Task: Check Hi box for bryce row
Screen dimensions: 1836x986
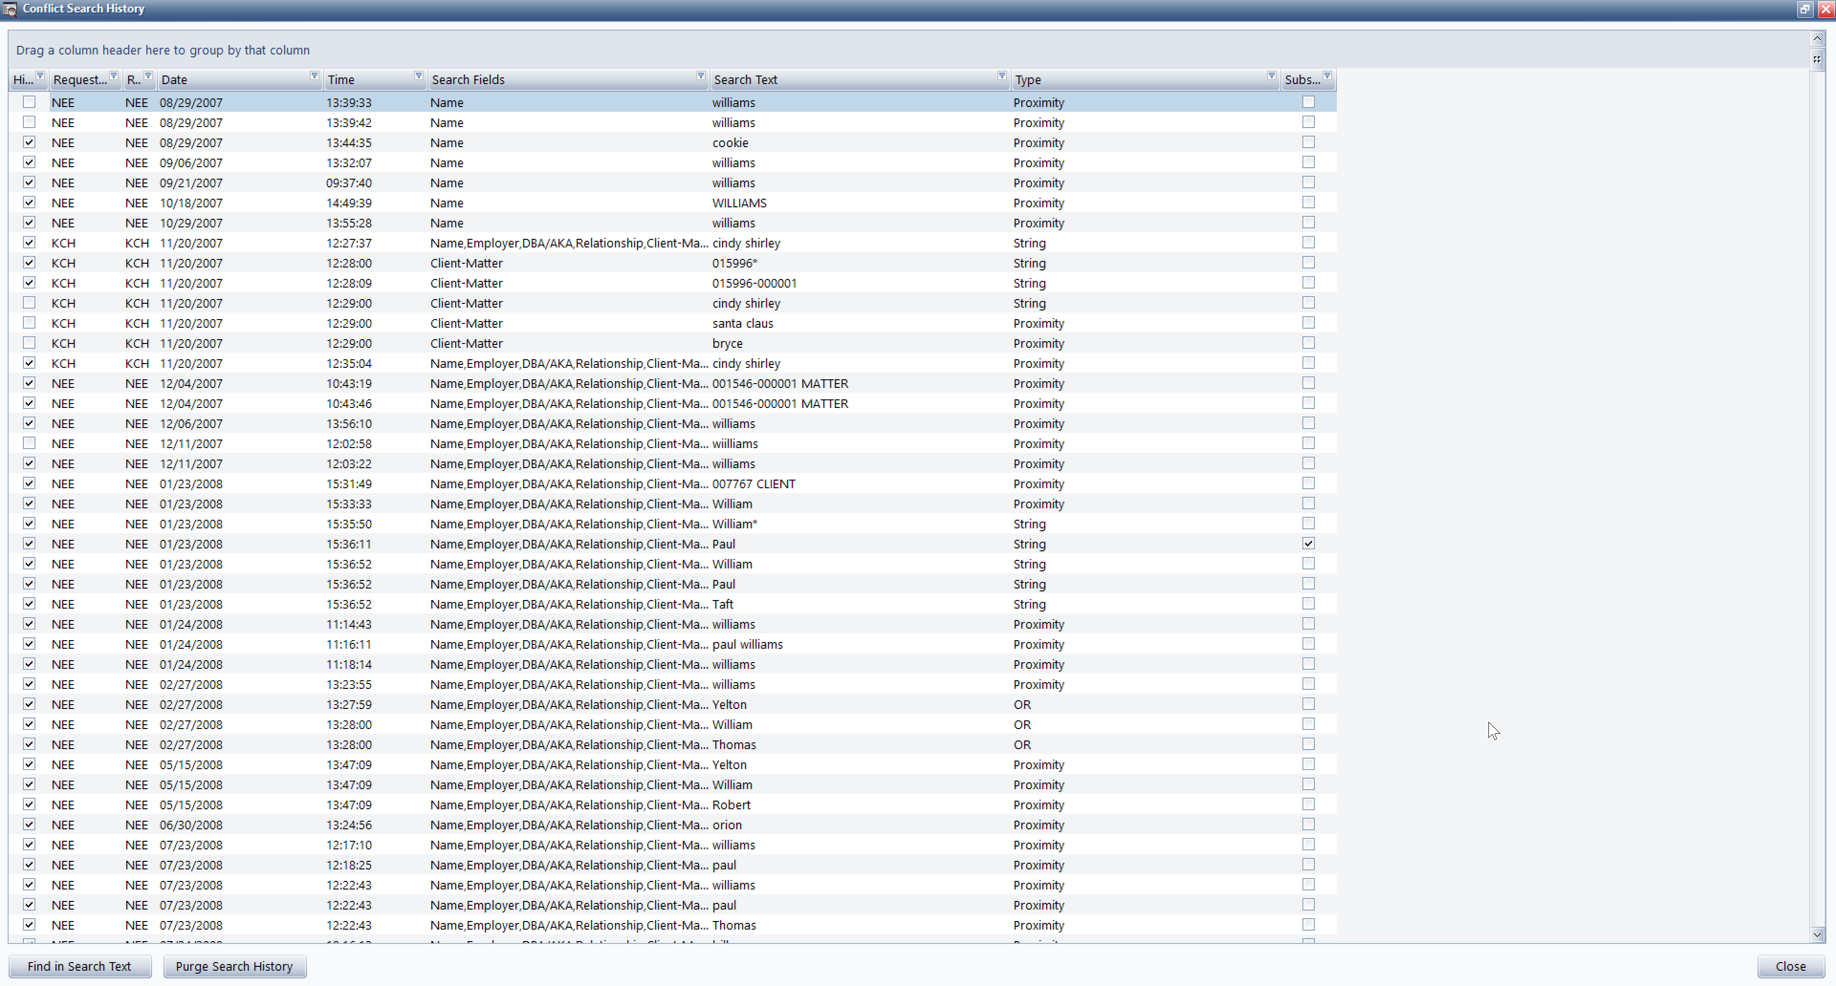Action: click(x=29, y=343)
